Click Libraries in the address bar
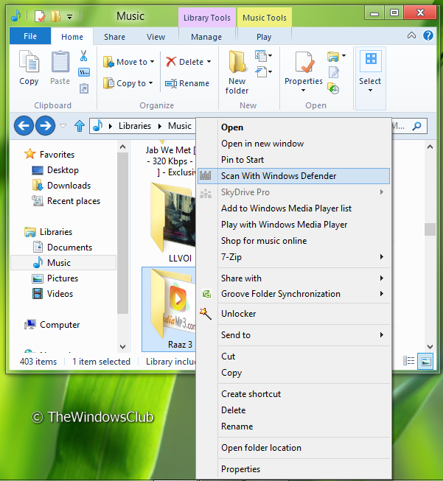Viewport: 443px width, 481px height. tap(135, 126)
